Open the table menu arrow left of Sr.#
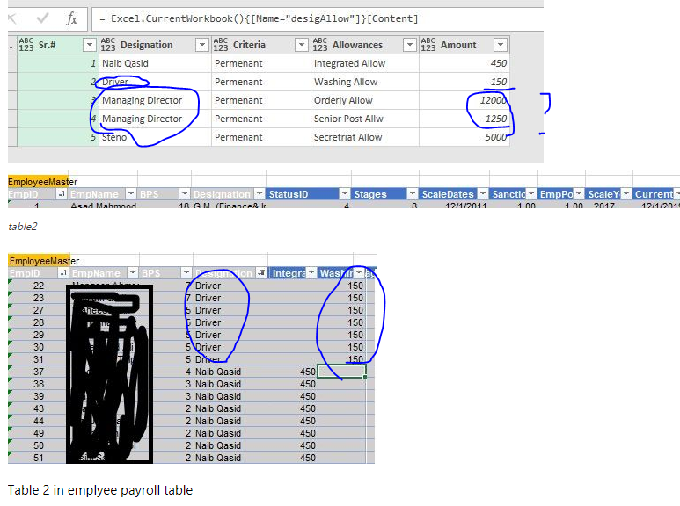Viewport: 680px width, 506px height. (11, 47)
